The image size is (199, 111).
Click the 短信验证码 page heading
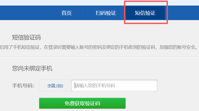click(x=26, y=37)
